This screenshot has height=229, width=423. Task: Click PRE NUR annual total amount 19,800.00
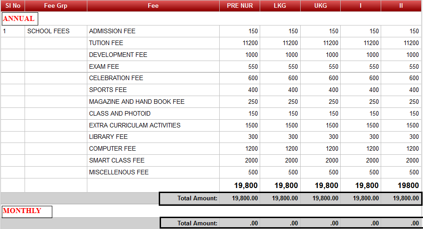click(x=245, y=198)
